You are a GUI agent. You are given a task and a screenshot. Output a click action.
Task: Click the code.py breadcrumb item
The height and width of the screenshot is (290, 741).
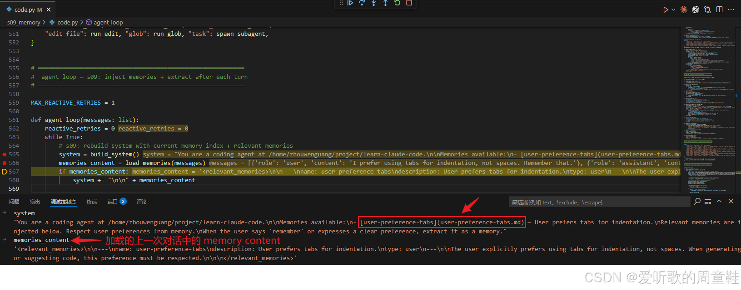click(67, 22)
